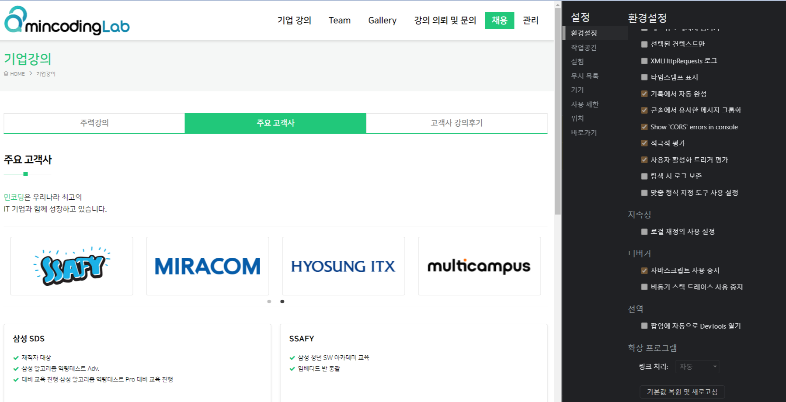Uncheck 콘솔에서 유사한 메시지 그룹화
This screenshot has height=402, width=786.
point(644,110)
